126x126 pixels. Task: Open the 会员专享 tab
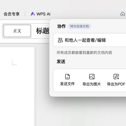point(12,14)
